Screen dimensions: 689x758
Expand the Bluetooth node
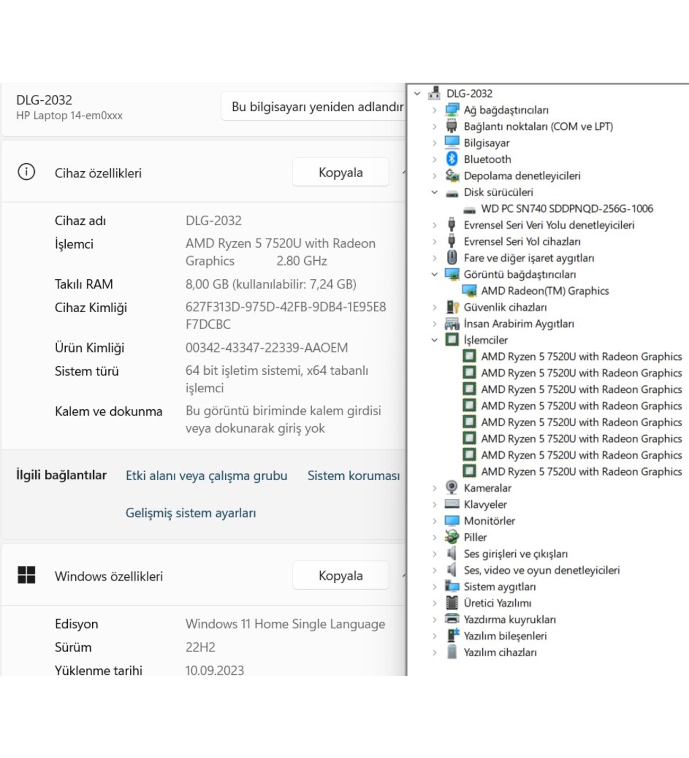[435, 160]
